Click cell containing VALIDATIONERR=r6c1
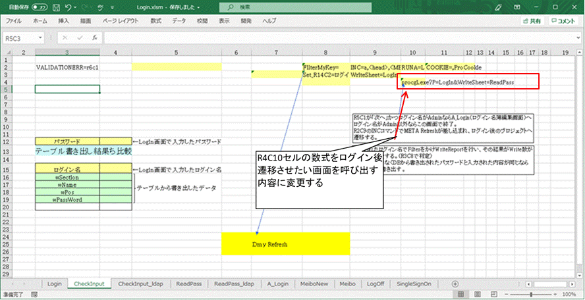The image size is (585, 300). [x=68, y=68]
